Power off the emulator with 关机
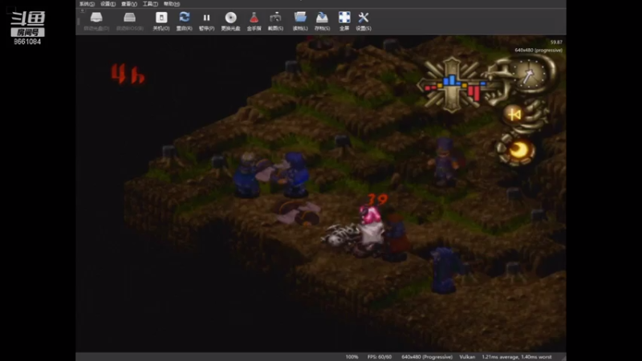 [x=161, y=22]
